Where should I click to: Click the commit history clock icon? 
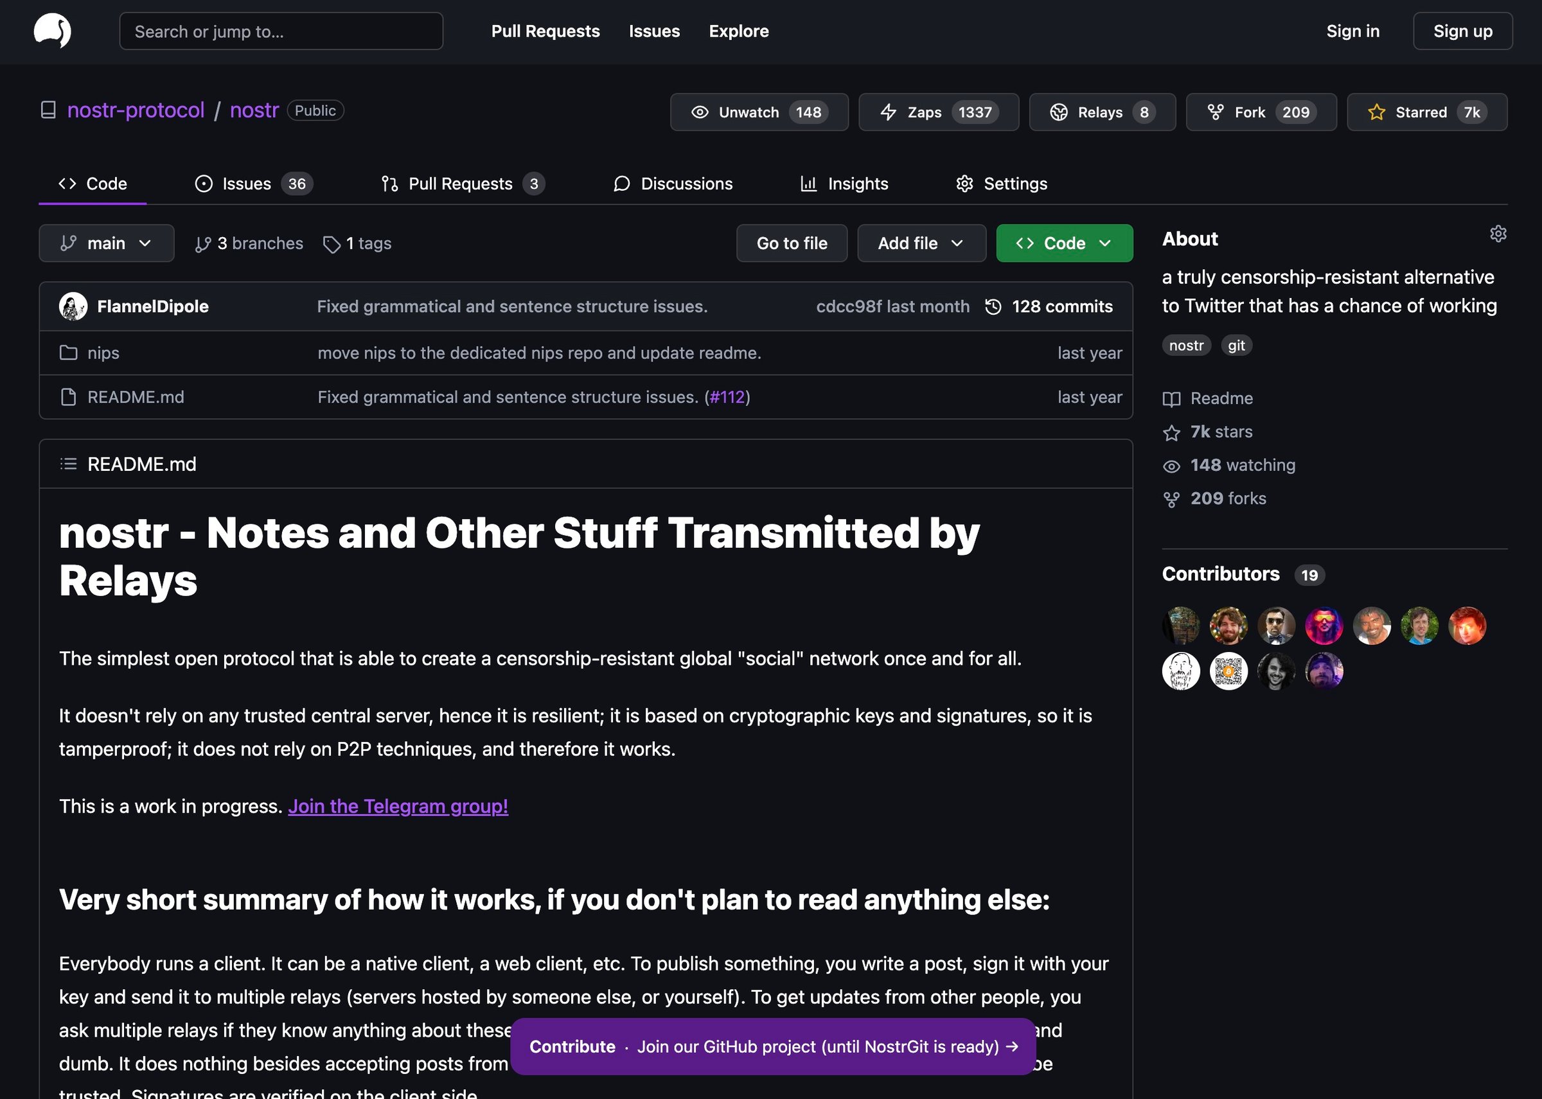point(993,307)
